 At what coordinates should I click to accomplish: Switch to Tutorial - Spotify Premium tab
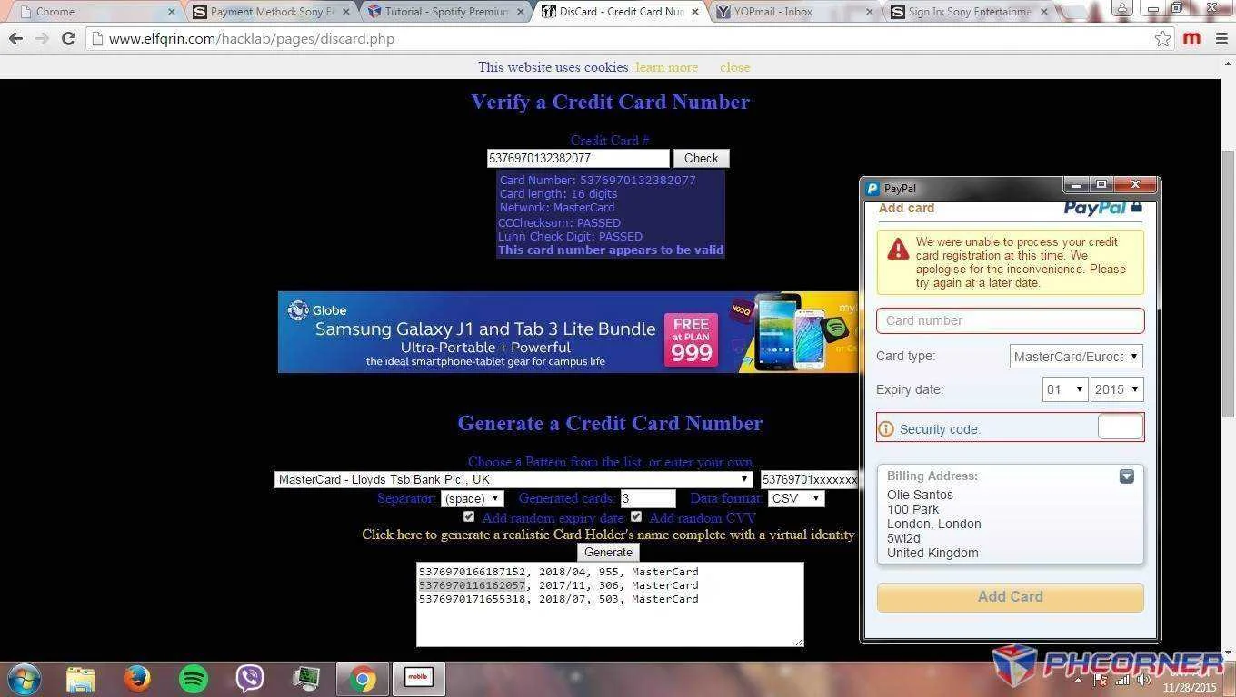[x=446, y=12]
